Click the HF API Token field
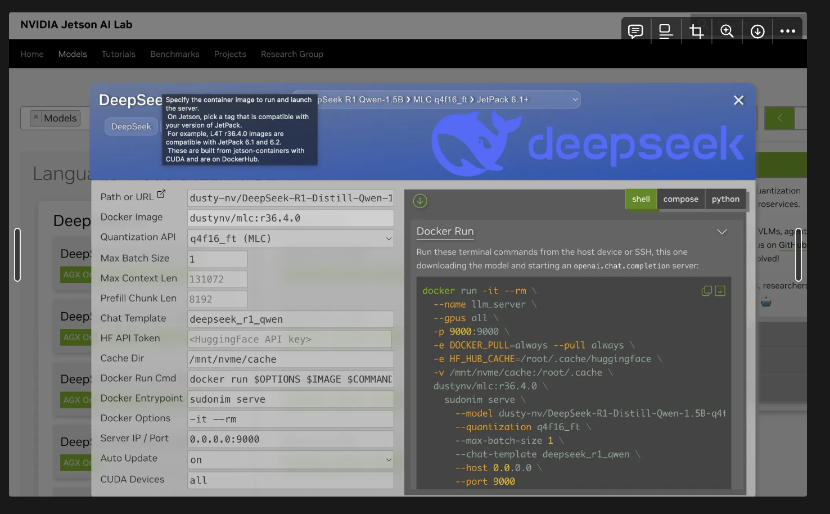Image resolution: width=830 pixels, height=514 pixels. [x=289, y=339]
